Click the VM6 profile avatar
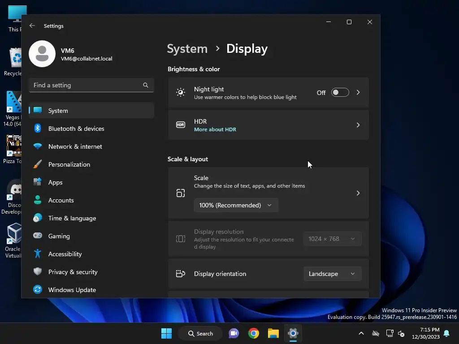Screen dimensions: 459x344 point(42,54)
